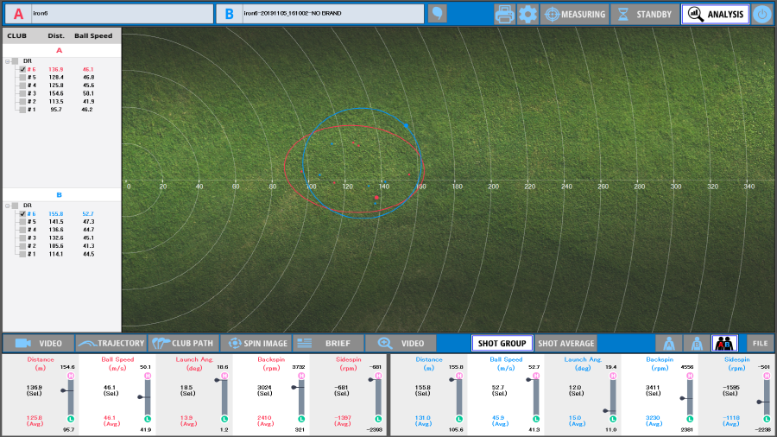Open settings with the gear icon
The height and width of the screenshot is (437, 777).
pos(527,14)
